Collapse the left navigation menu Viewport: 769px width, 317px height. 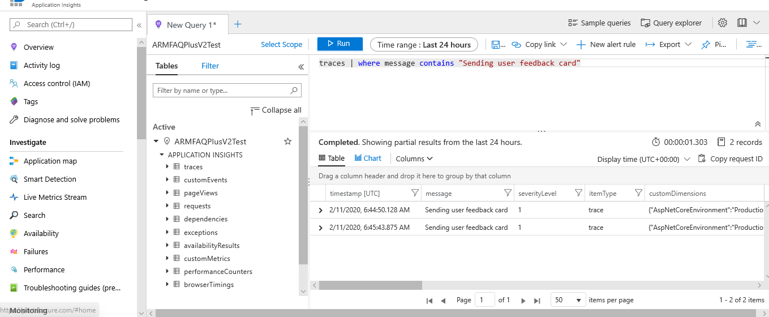139,25
